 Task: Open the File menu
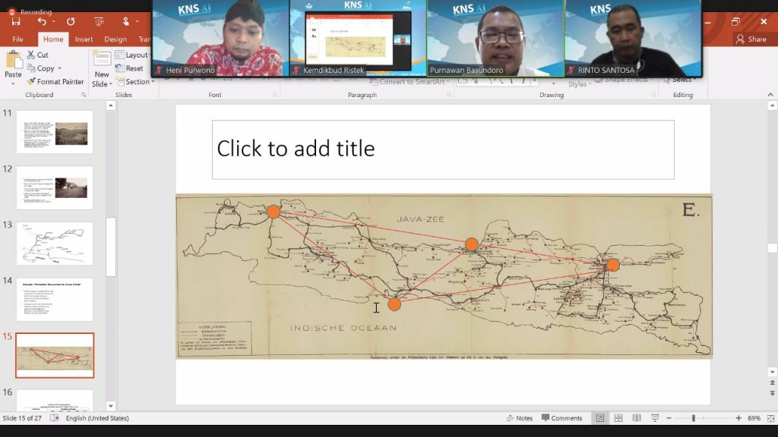[17, 39]
